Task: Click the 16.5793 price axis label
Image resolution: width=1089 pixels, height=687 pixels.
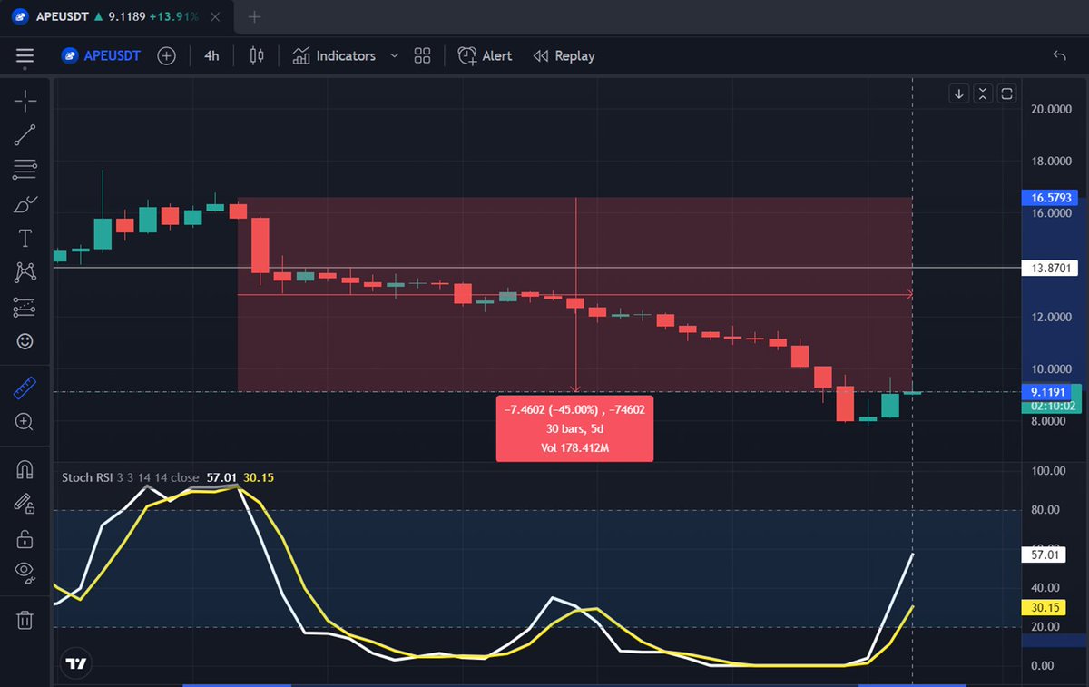Action: [1052, 196]
